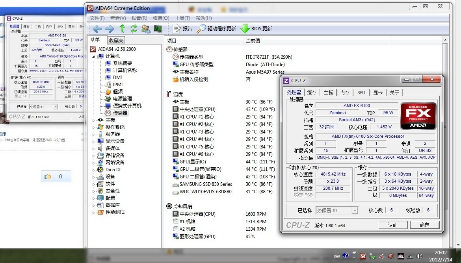The image size is (461, 263).
Task: Expand the 网络设备 tree node
Action: (x=93, y=163)
